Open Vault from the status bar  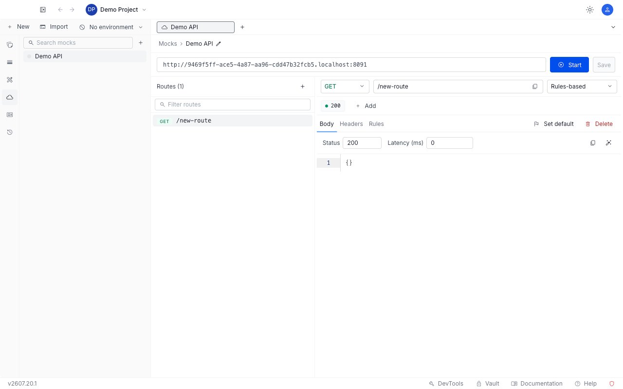[488, 384]
